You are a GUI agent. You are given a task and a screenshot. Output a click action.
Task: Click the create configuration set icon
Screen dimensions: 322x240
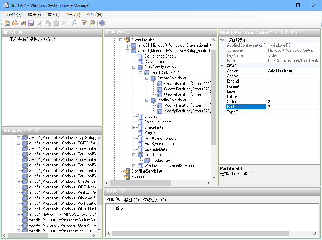click(92, 23)
